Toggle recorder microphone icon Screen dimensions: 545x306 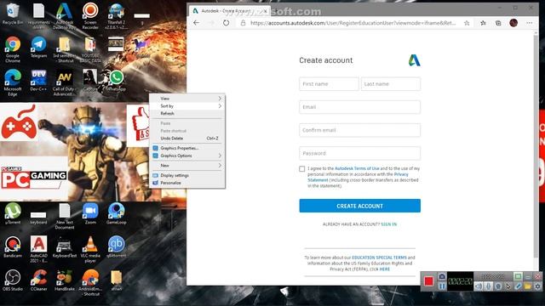(x=488, y=286)
